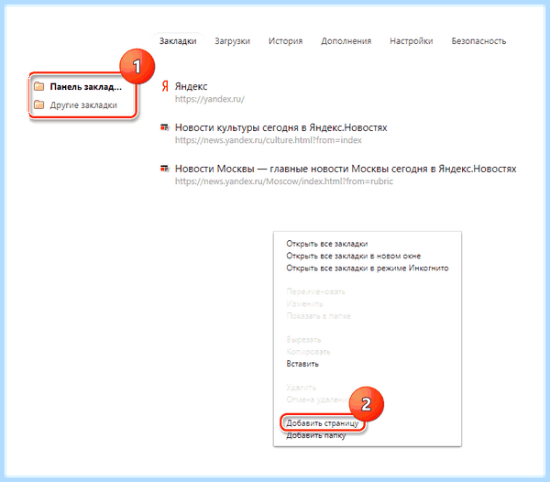Click the disabled Отмена удаления entry
550x482 pixels.
click(x=318, y=400)
